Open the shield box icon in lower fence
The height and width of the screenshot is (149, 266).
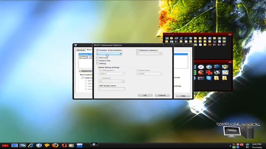(225, 67)
